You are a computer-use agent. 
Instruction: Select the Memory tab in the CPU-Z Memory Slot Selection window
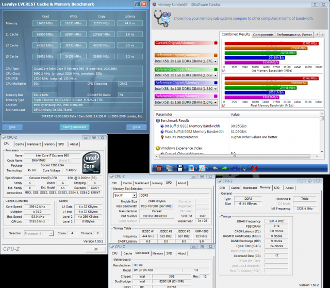point(157,183)
